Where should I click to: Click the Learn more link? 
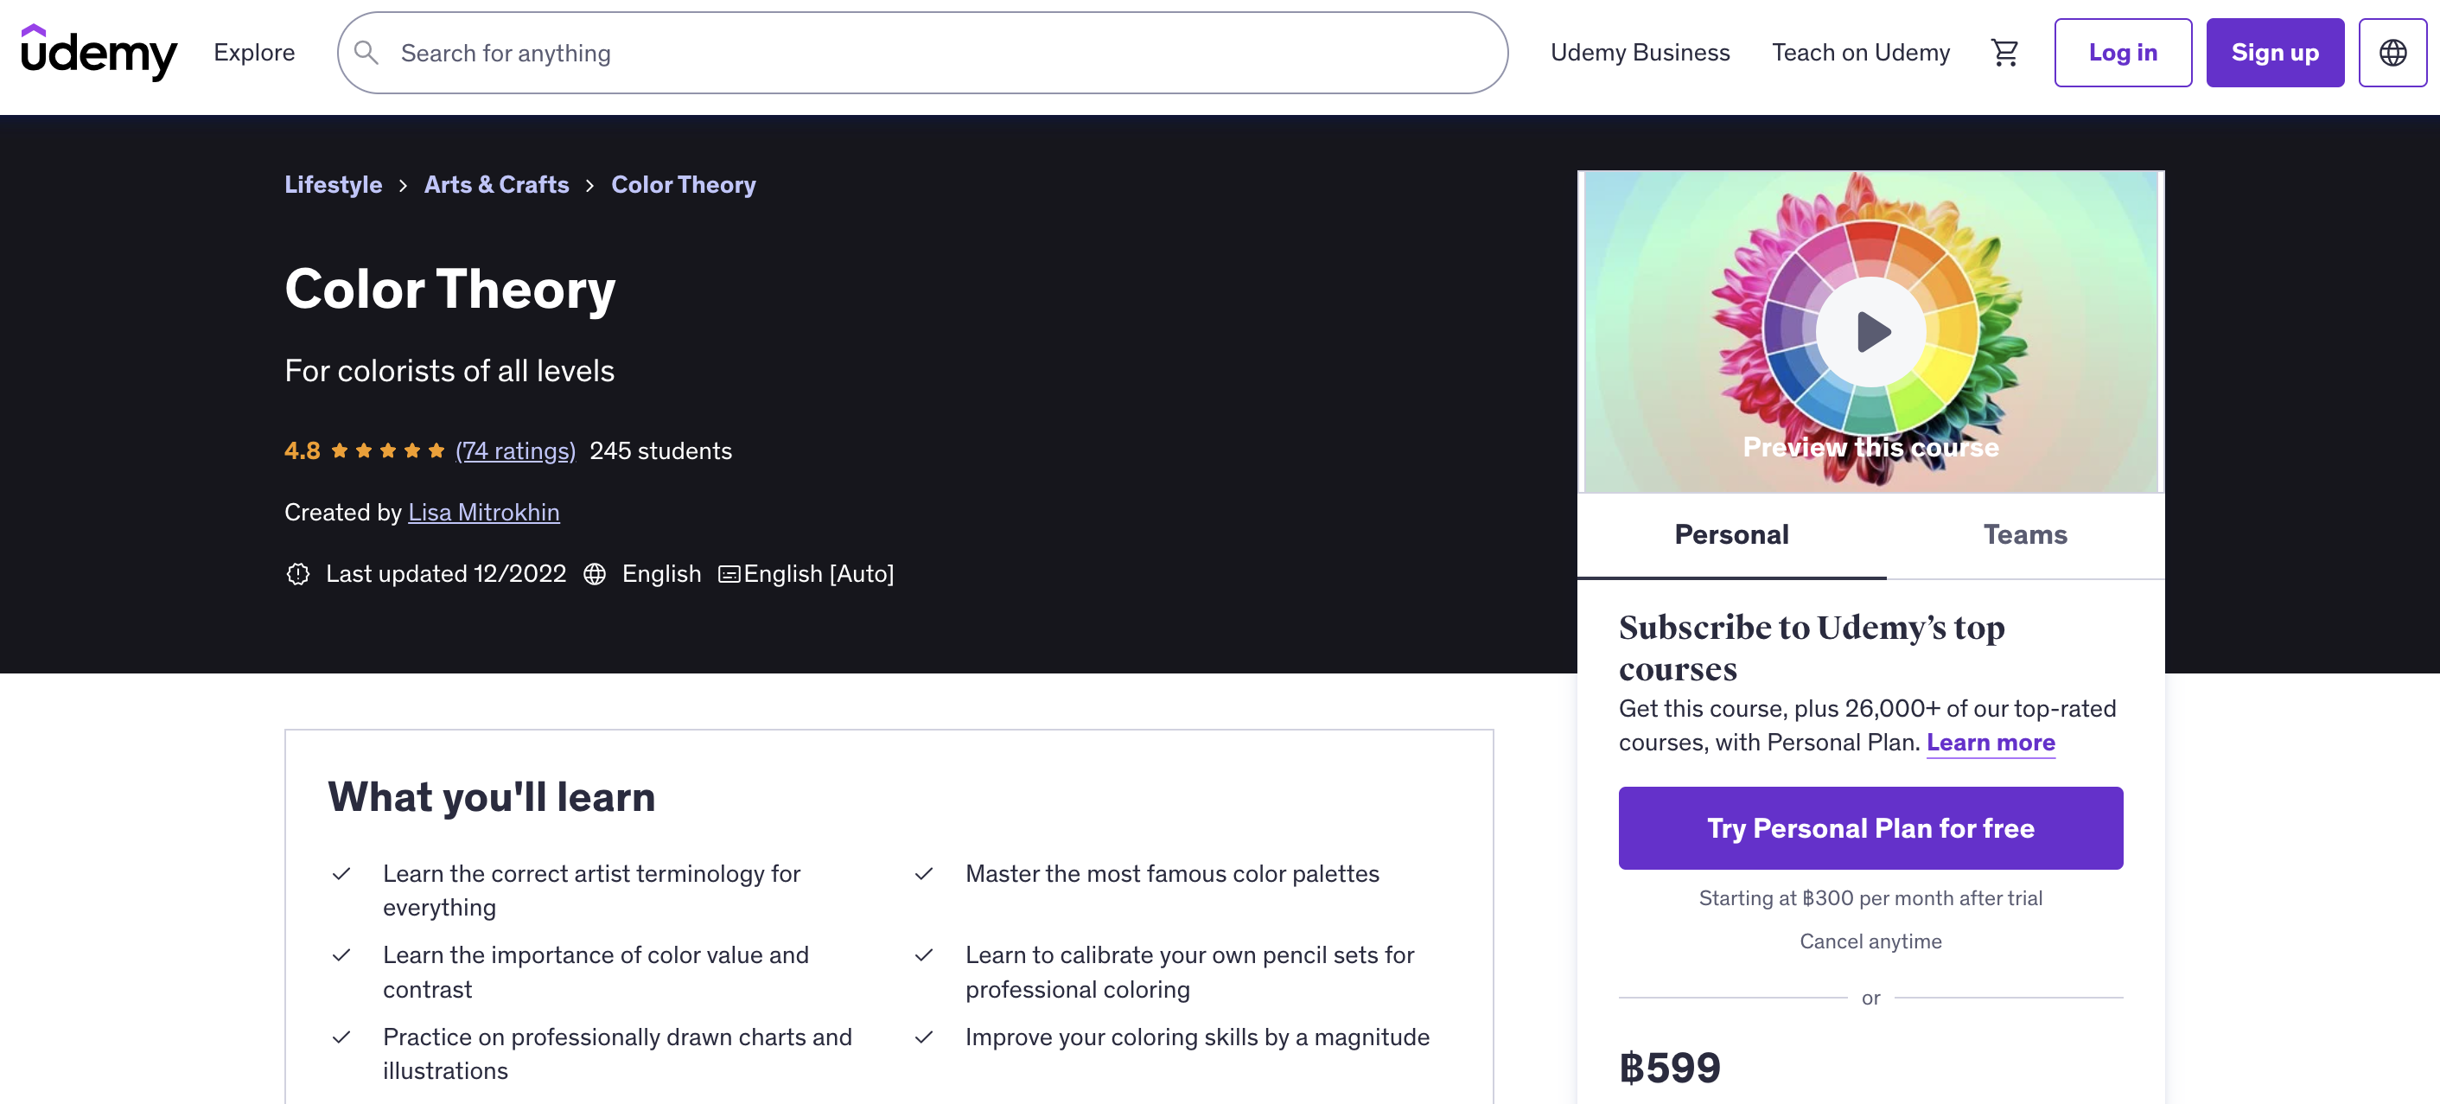tap(1990, 743)
